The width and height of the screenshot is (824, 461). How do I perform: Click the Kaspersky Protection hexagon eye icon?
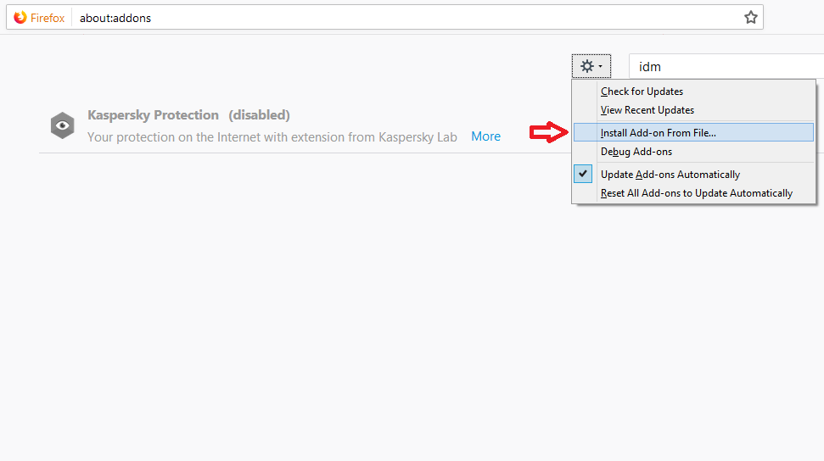pos(62,125)
